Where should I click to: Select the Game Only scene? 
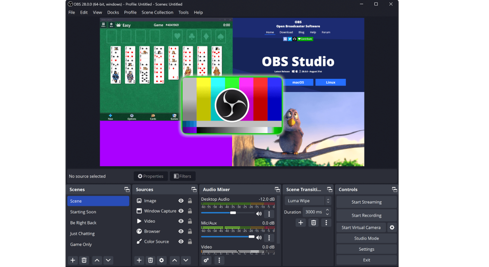98,245
